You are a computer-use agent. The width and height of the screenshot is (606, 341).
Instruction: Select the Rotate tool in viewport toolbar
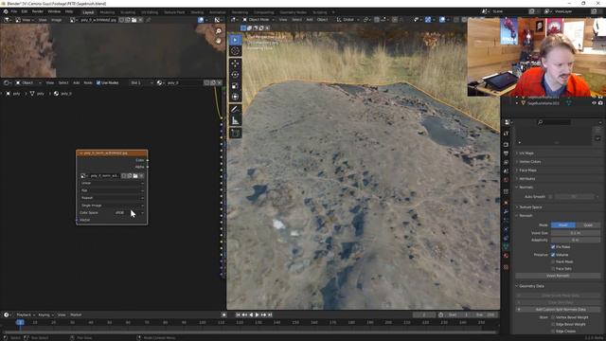click(235, 75)
